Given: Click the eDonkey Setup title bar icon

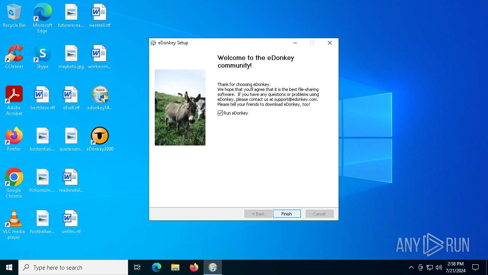Looking at the screenshot, I should pos(153,43).
